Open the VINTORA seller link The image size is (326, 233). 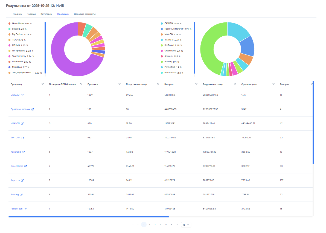[x=15, y=138]
